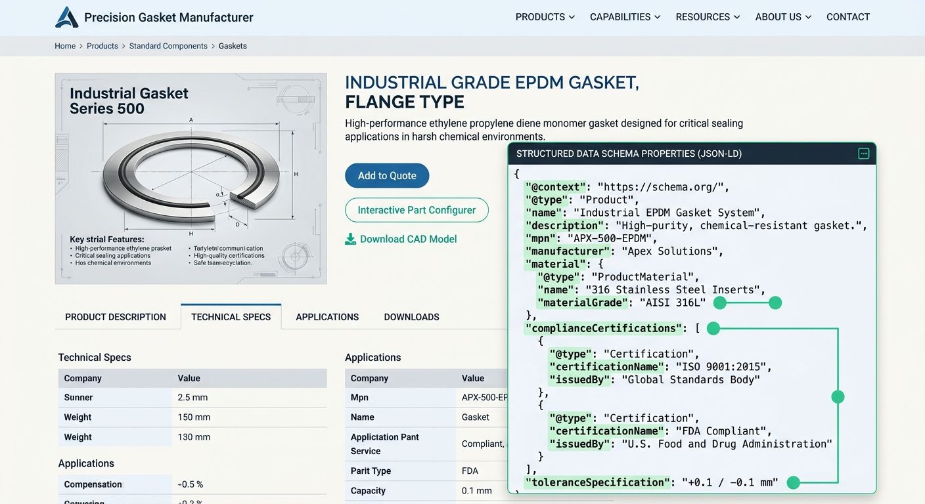
Task: Click the download icon beside Download CAD Model
Action: [351, 239]
